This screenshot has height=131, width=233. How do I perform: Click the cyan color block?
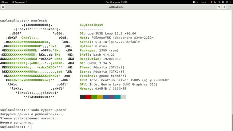118,97
